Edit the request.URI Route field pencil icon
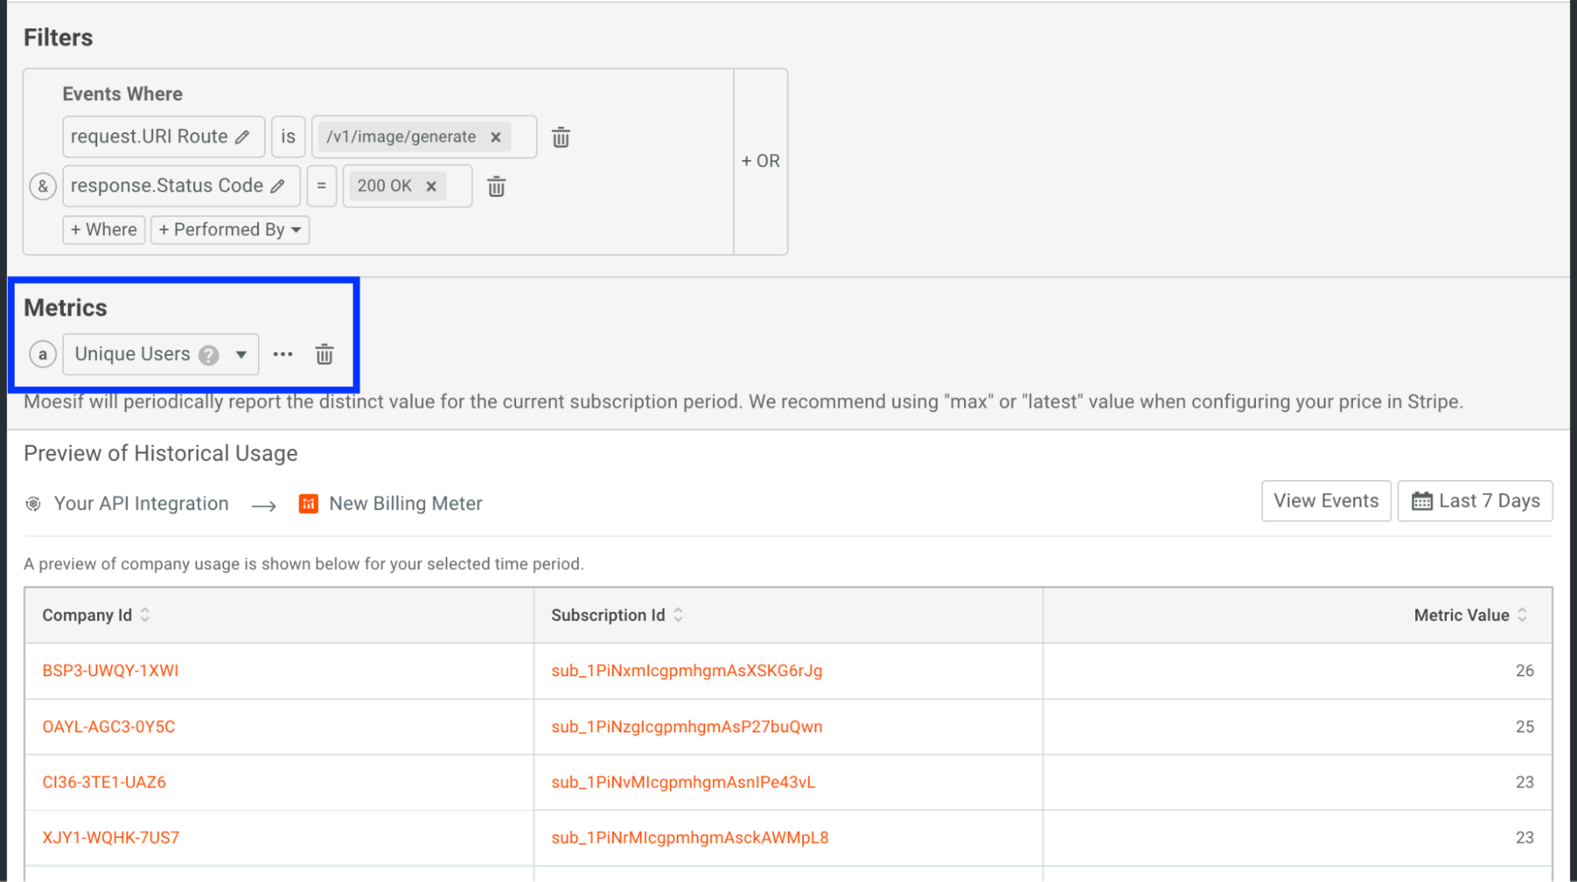The width and height of the screenshot is (1577, 882). [242, 137]
